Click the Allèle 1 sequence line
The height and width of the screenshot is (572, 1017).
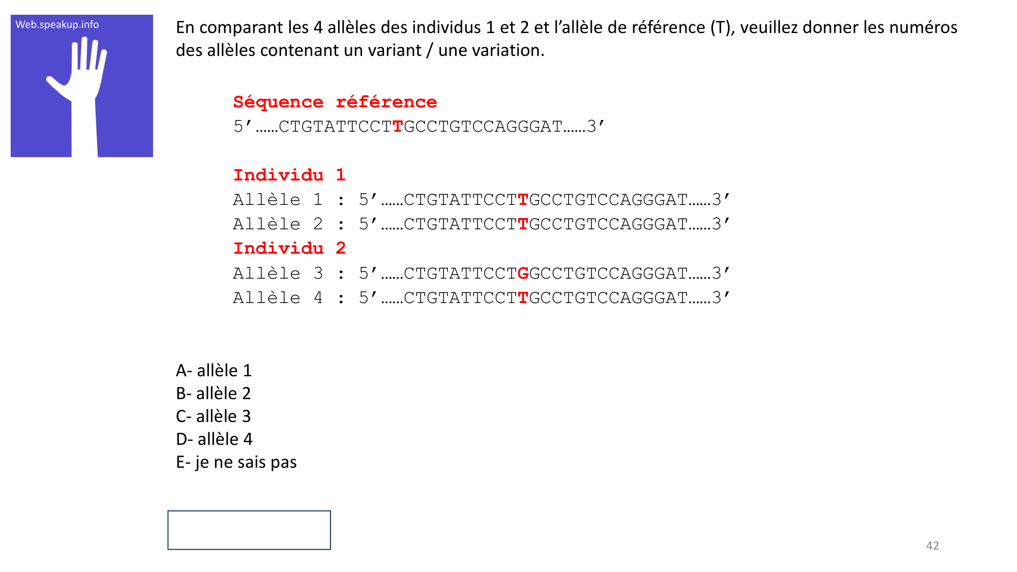[544, 200]
